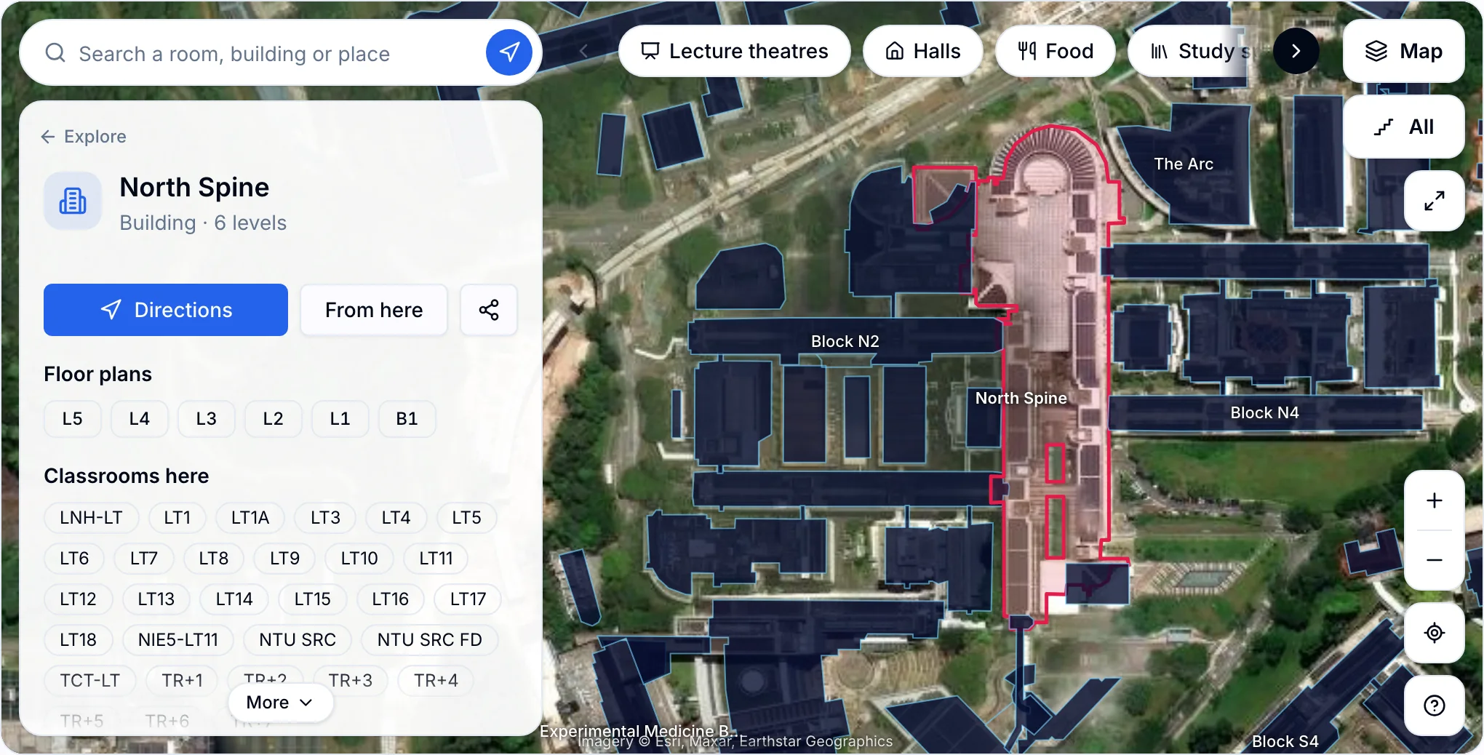The height and width of the screenshot is (755, 1484).
Task: Filter by Halls category
Action: 922,51
